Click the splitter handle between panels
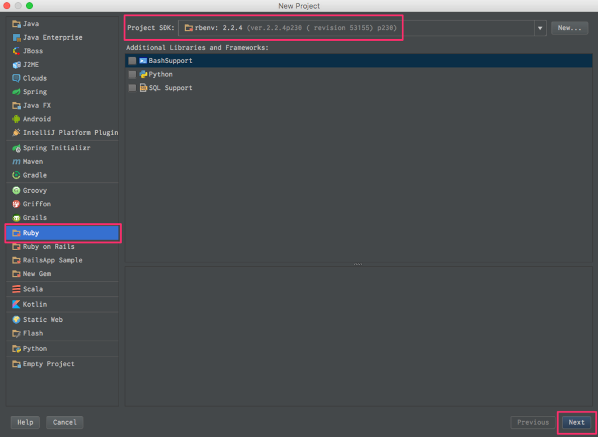Screen dimensions: 598x437 359,263
